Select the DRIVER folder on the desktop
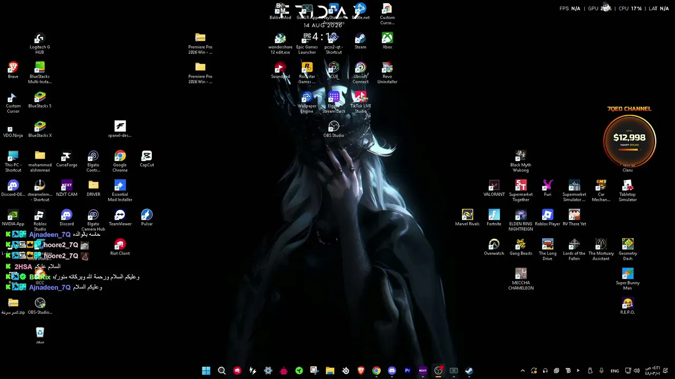 (93, 188)
